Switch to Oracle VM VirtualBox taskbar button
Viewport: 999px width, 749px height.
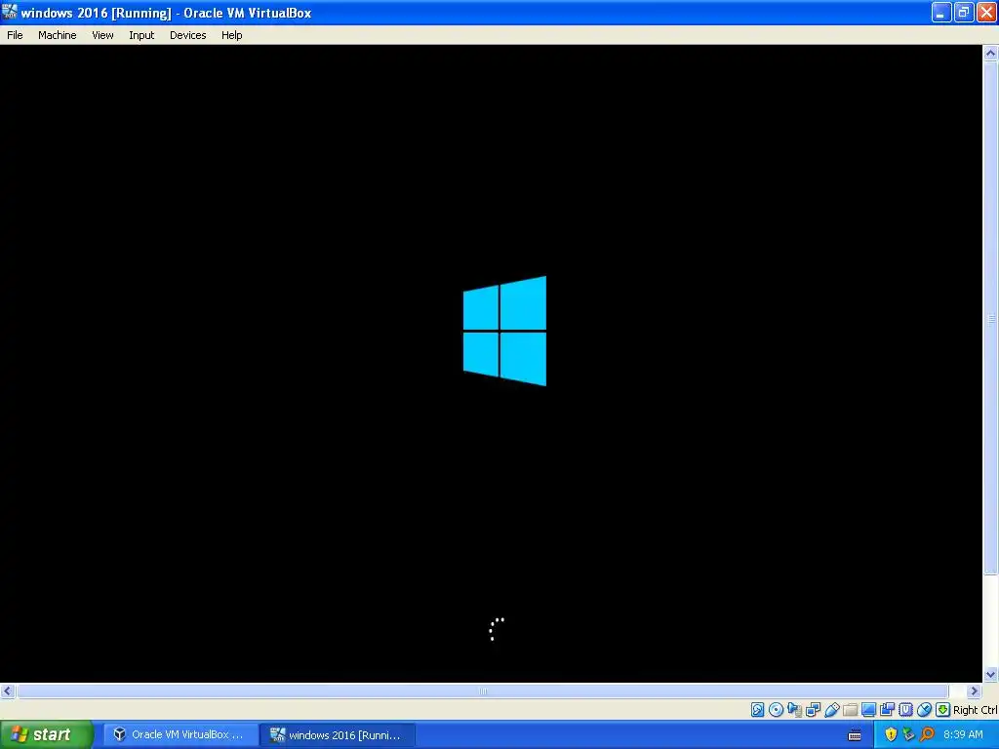pyautogui.click(x=180, y=734)
